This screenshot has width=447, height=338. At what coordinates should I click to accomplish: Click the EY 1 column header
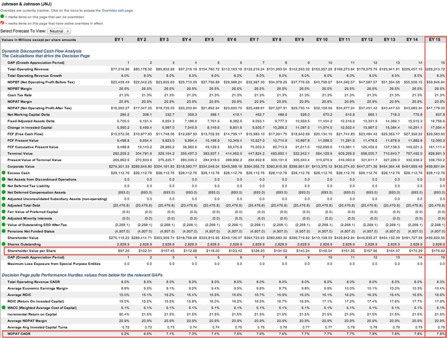point(119,40)
